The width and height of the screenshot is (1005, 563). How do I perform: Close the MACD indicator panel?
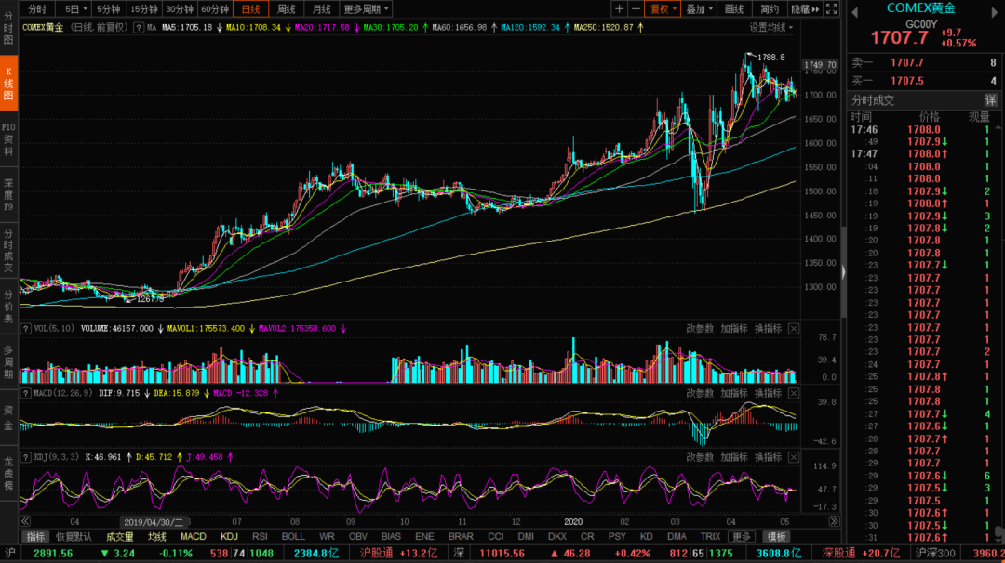[794, 393]
